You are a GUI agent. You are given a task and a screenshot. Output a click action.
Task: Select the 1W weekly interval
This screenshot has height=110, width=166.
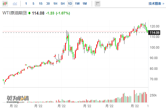(77, 4)
